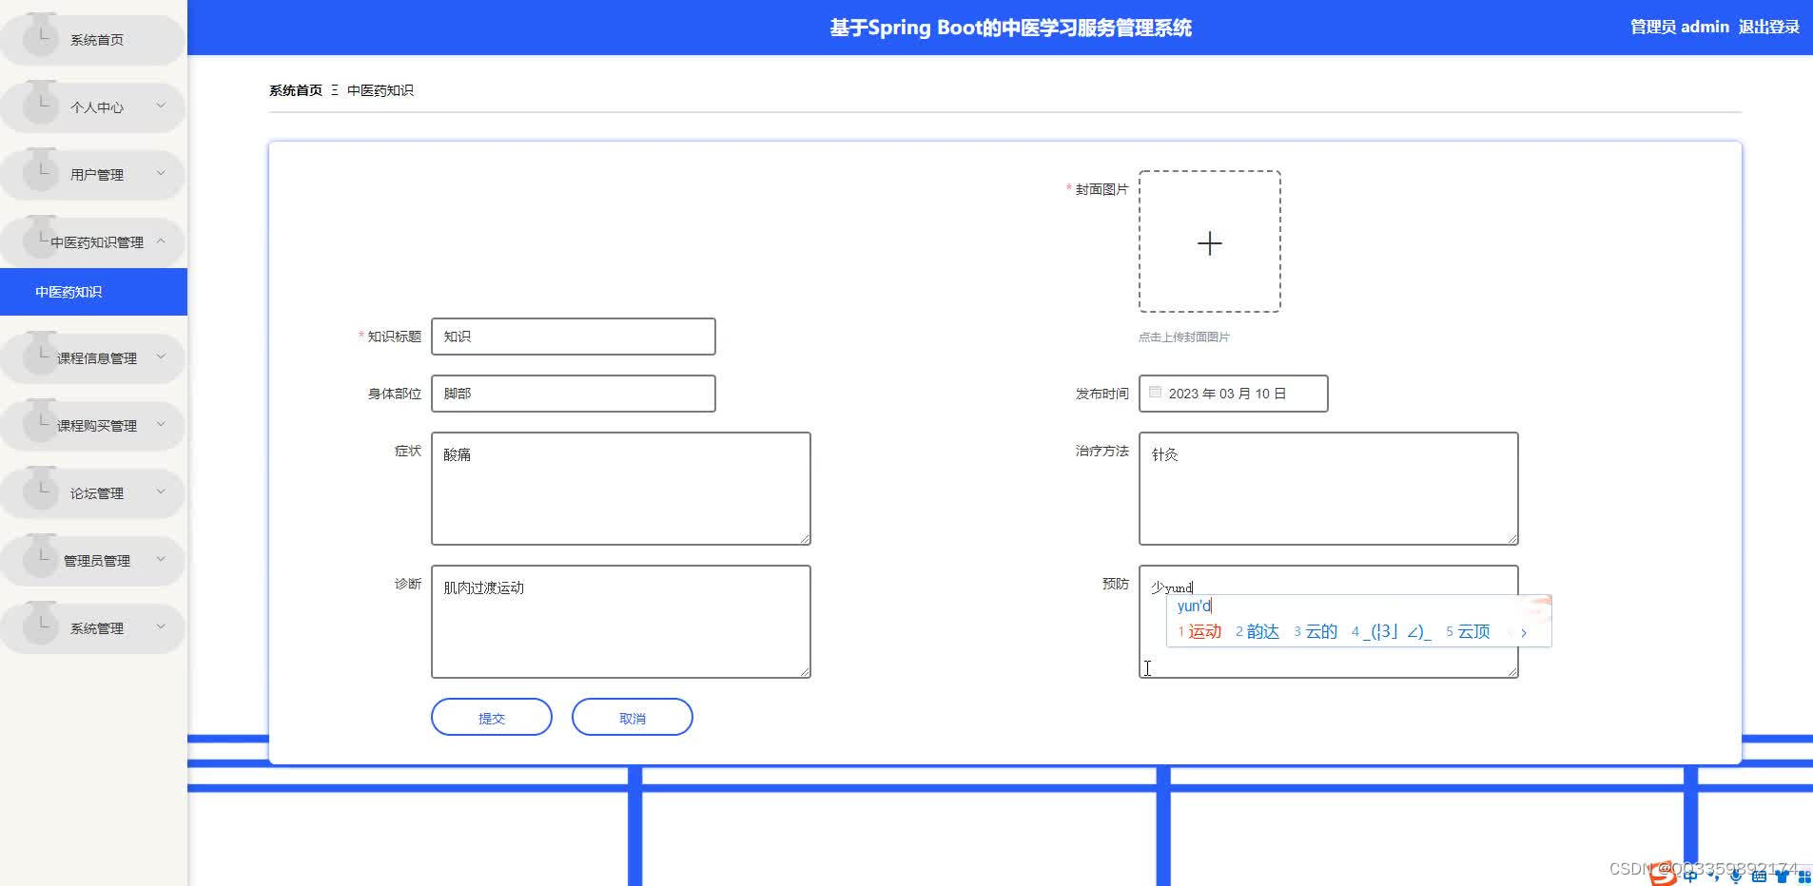
Task: Go to 系统首页 in the sidebar
Action: point(92,40)
